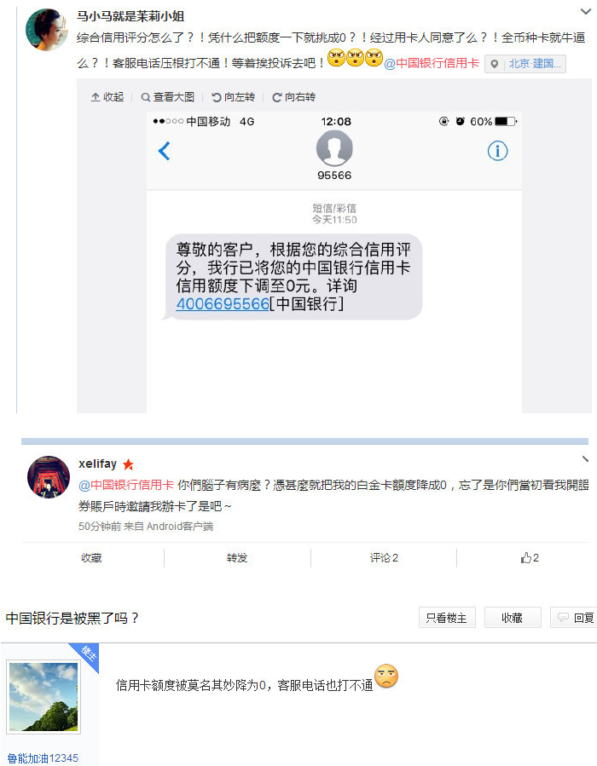Open 马小马就是茉莉小姐's profile avatar
The width and height of the screenshot is (597, 766).
48,29
